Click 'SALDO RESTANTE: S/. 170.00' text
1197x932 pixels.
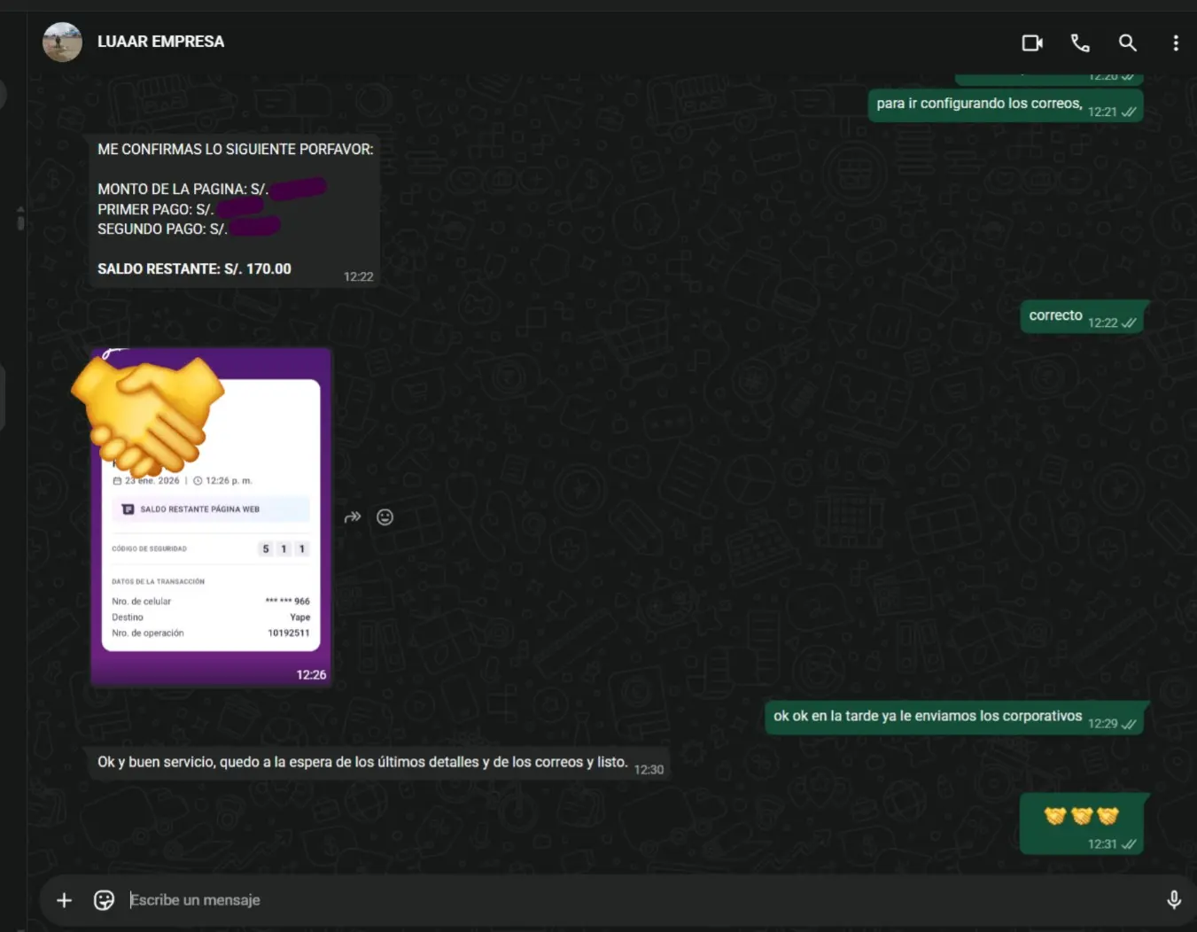point(194,269)
